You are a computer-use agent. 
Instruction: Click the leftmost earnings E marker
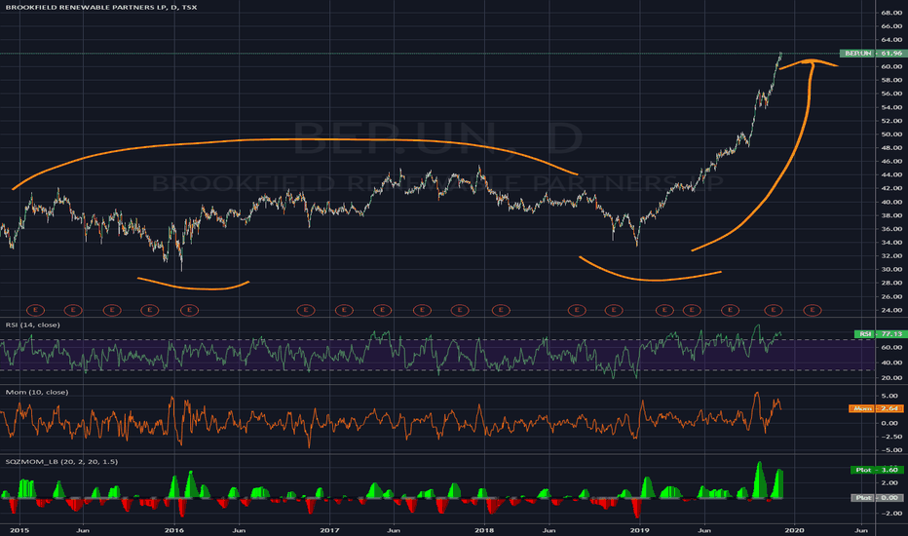(x=35, y=310)
